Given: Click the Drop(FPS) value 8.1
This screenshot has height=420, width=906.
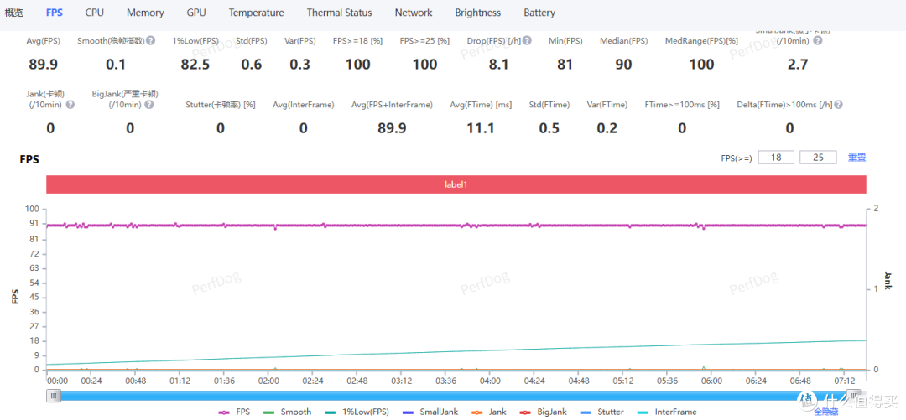Looking at the screenshot, I should pyautogui.click(x=498, y=64).
